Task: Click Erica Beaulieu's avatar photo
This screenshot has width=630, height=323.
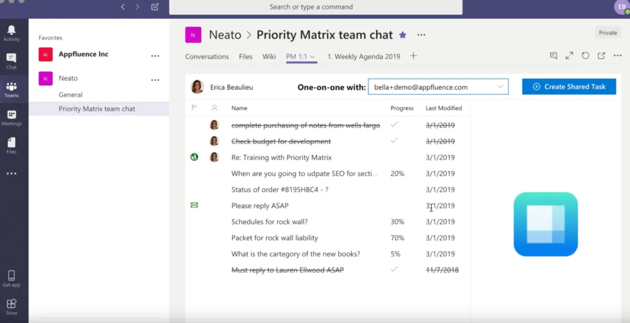Action: (x=197, y=87)
